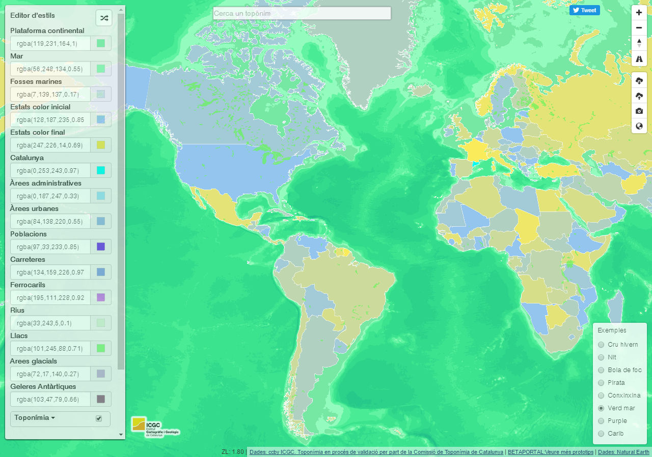Click the globe icon in toolbar
This screenshot has width=652, height=457.
coord(639,126)
